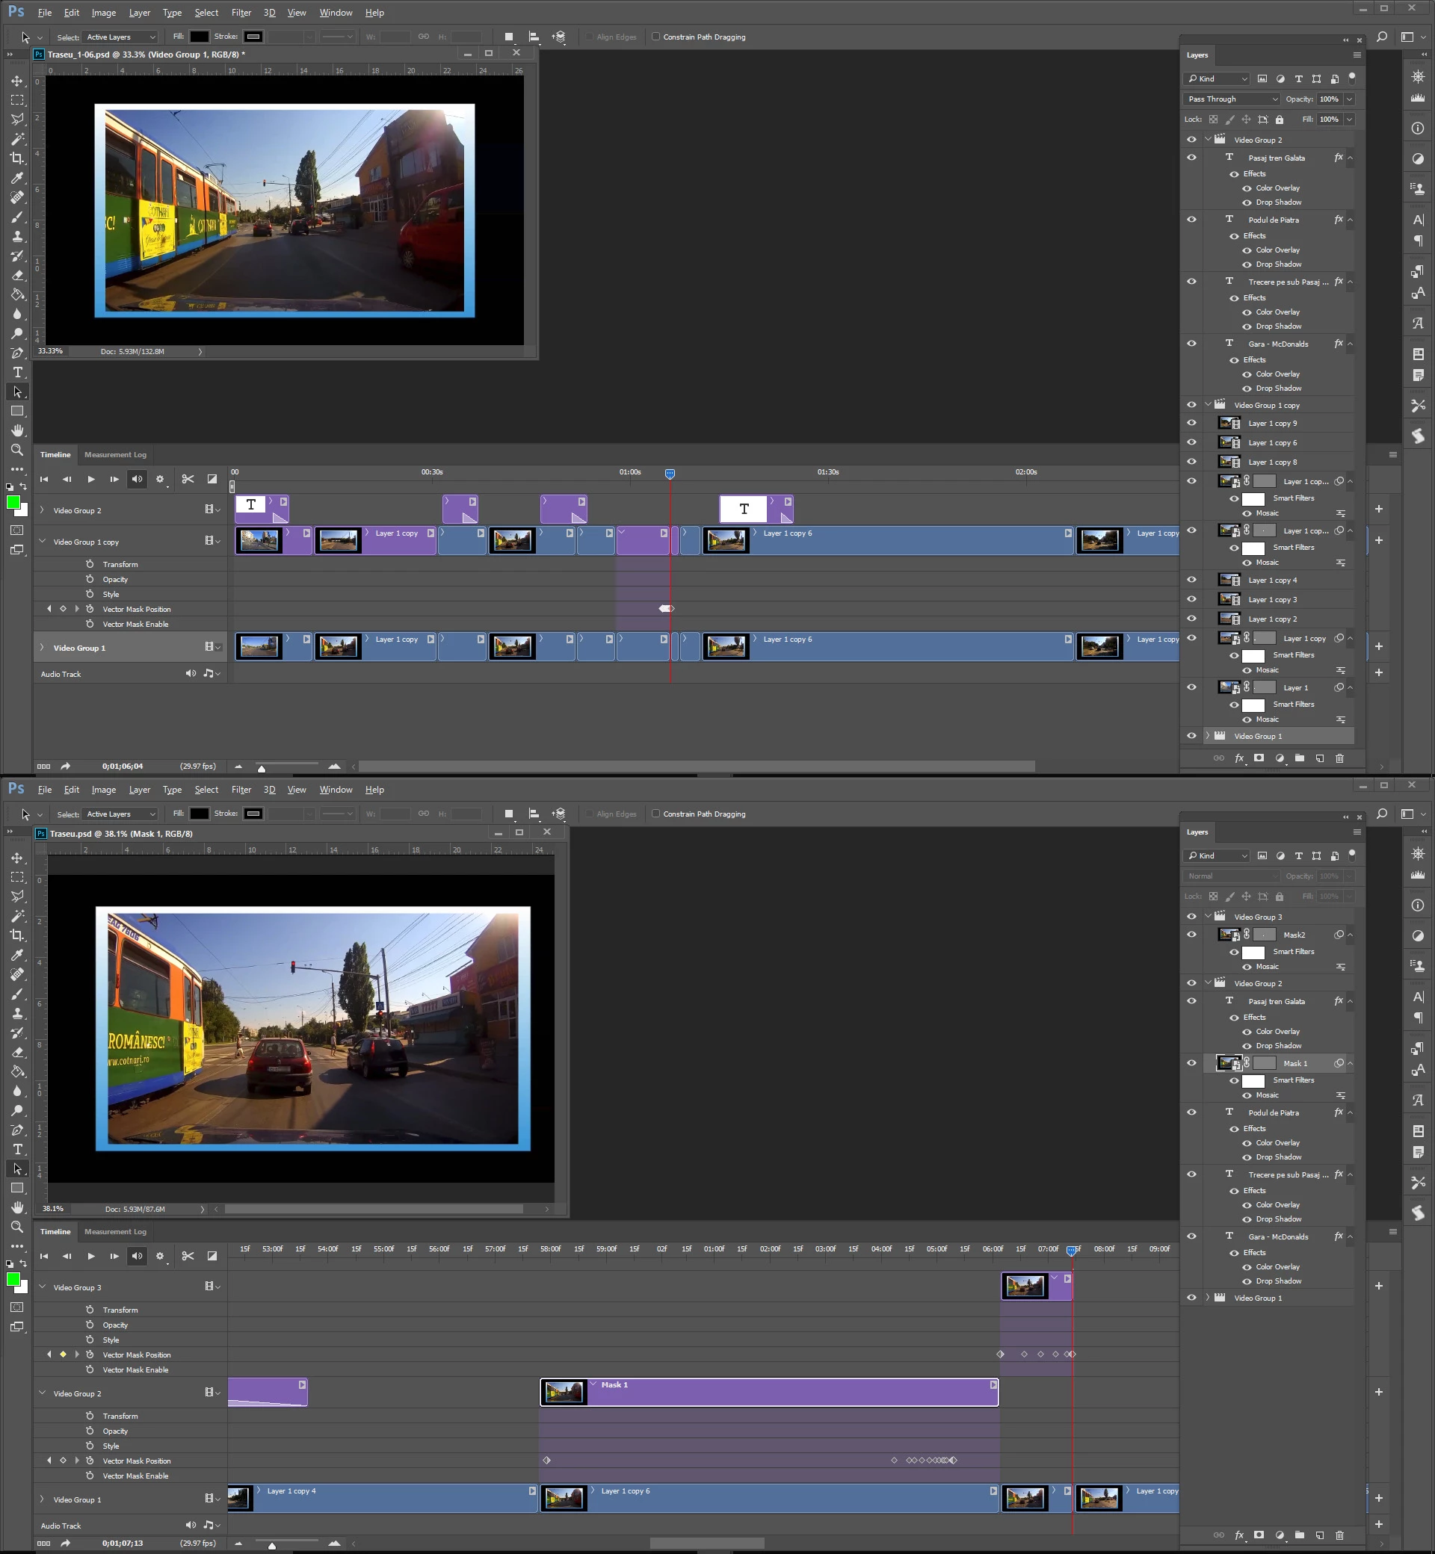
Task: Select the Zoom tool in bottom toolbar
Action: pos(17,1227)
